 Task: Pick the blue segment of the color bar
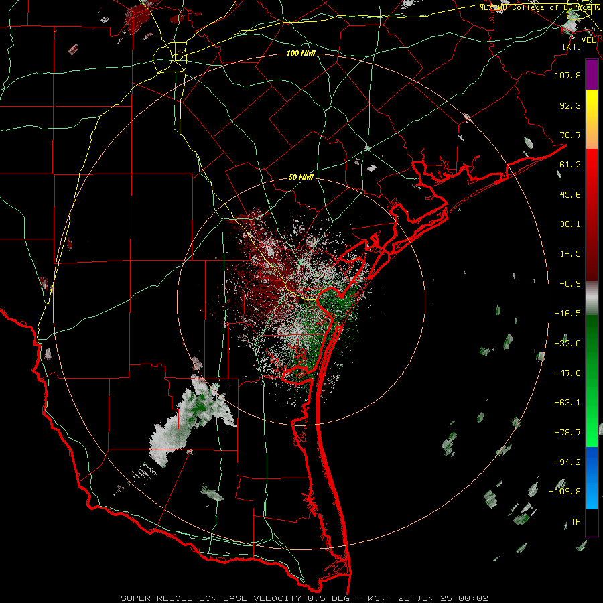click(592, 478)
